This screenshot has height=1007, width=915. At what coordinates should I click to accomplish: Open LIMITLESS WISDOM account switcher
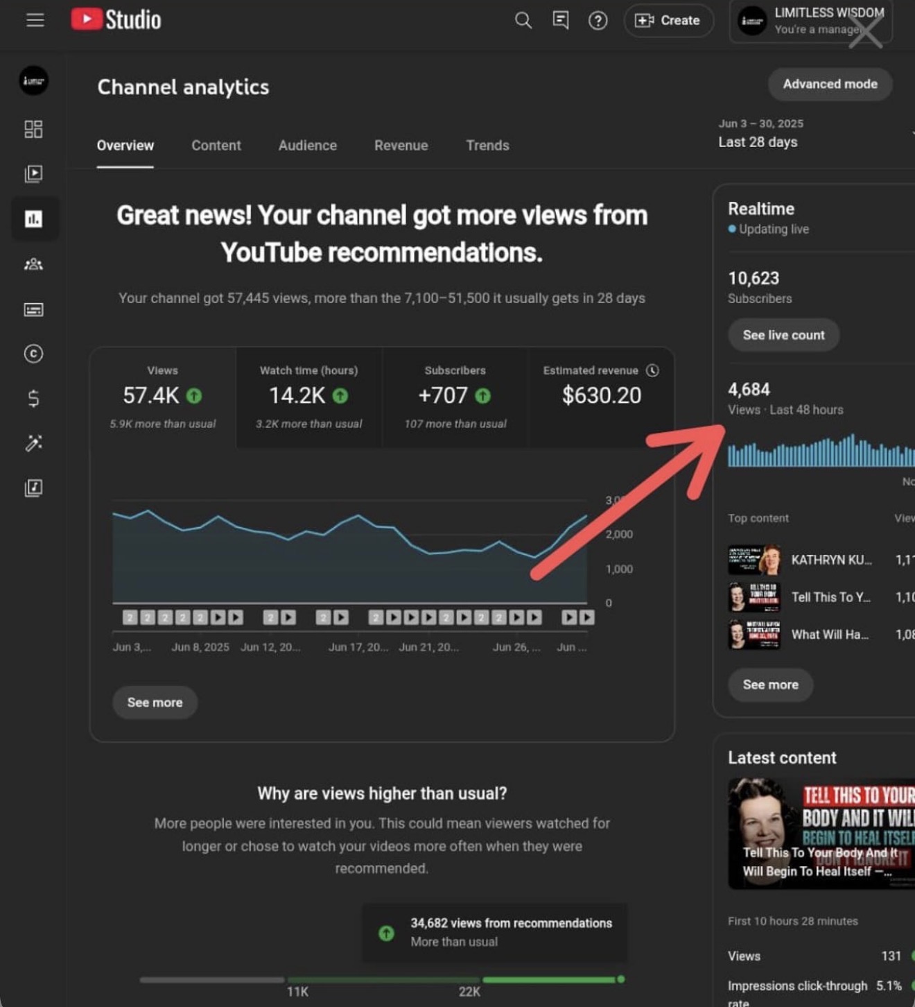pyautogui.click(x=810, y=21)
